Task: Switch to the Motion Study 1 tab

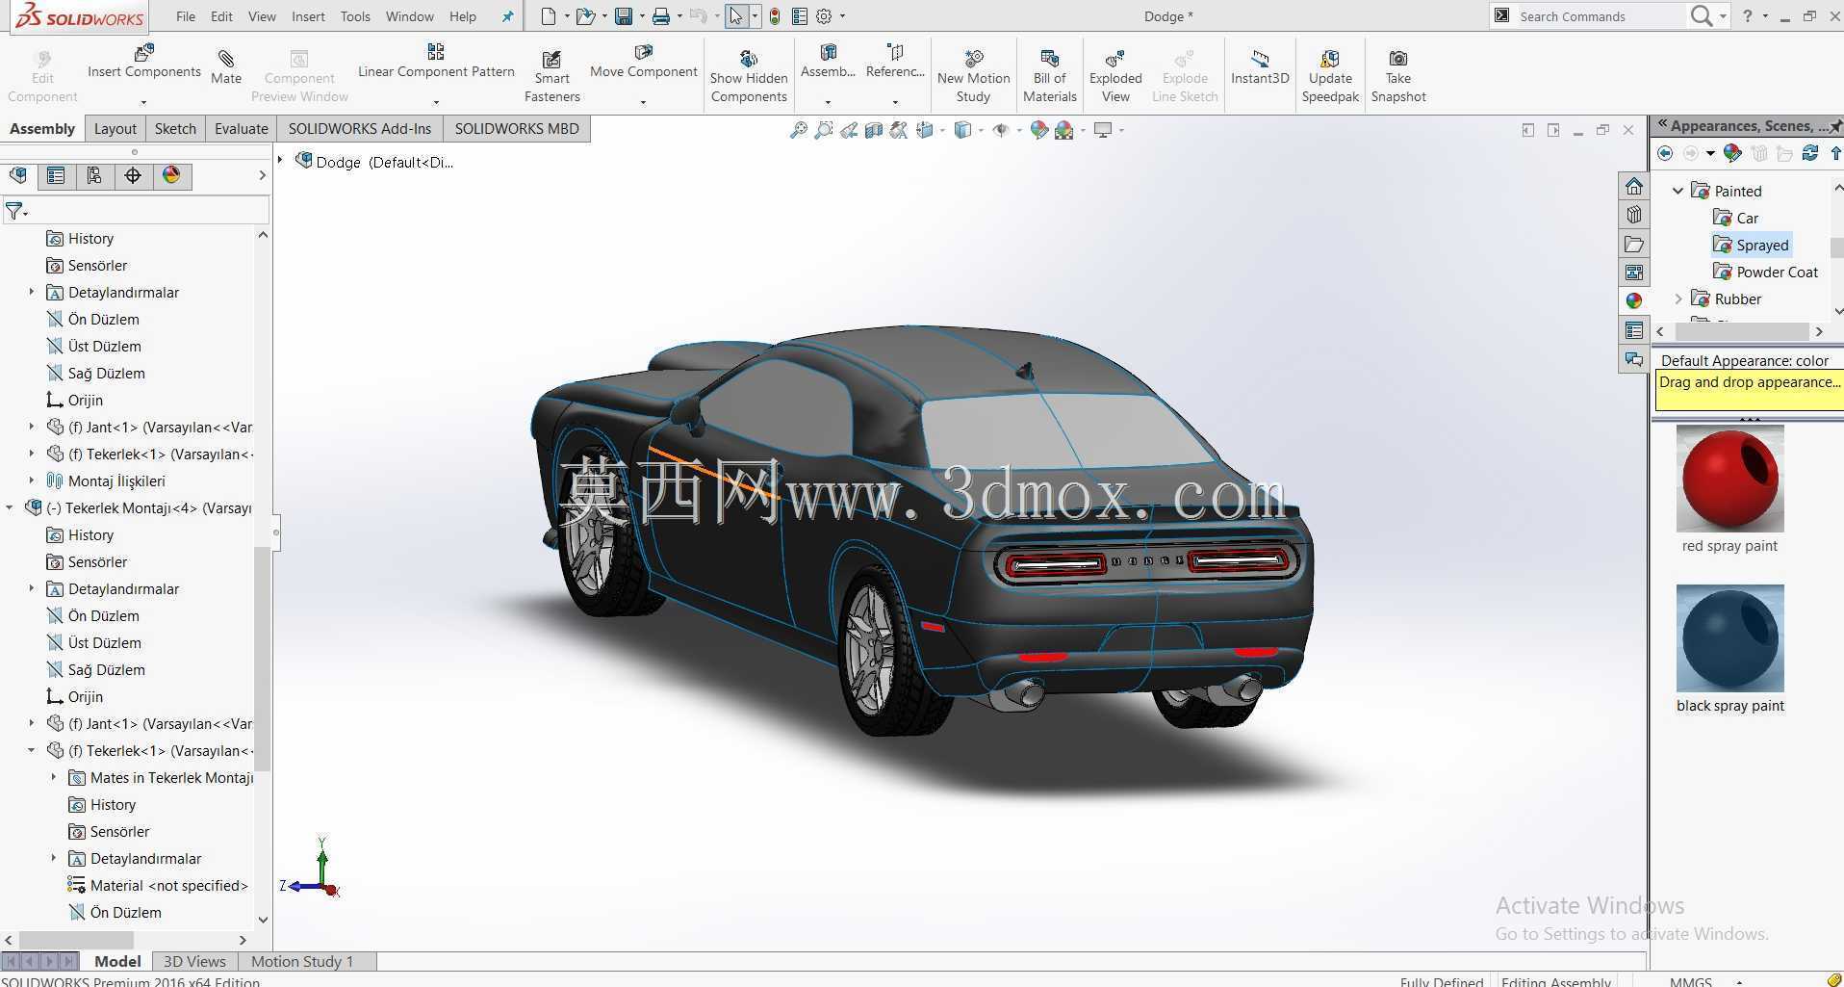Action: click(x=302, y=961)
